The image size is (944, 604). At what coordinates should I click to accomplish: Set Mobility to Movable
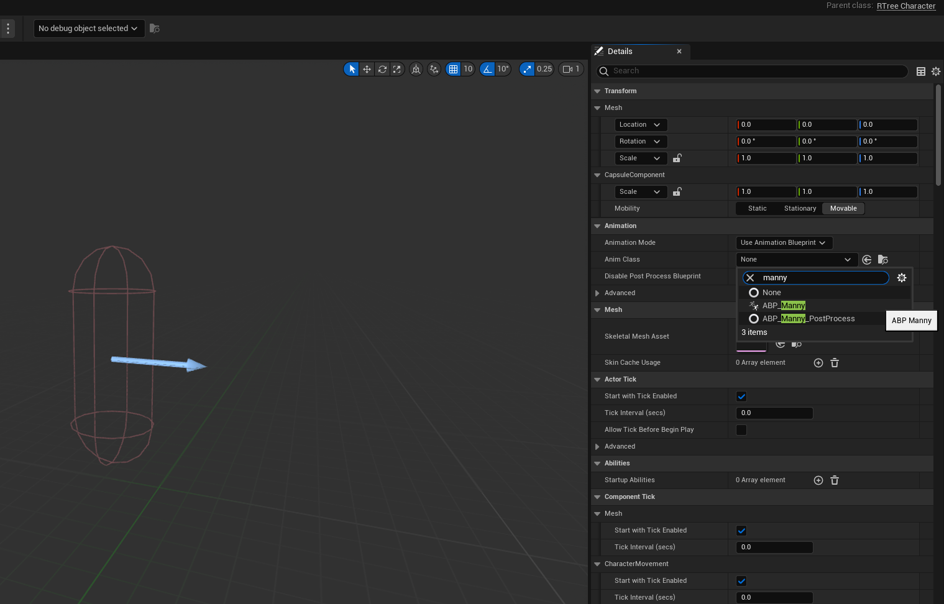click(x=843, y=209)
